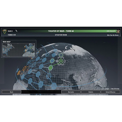The image size is (122, 122).
Task: Select the blue outlined hexagon below the solid green hex
Action: coord(49,76)
